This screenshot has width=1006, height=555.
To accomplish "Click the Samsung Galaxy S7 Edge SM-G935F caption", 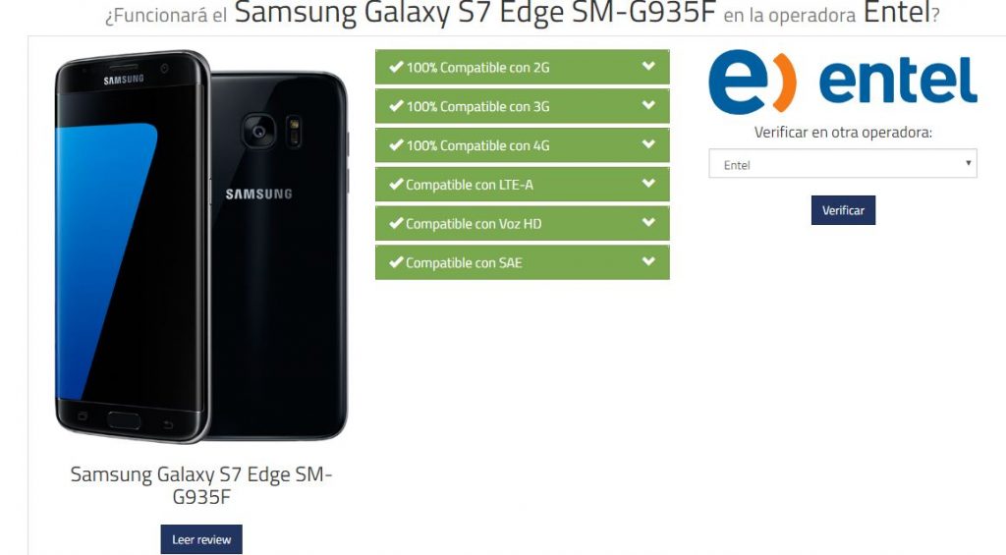I will click(200, 485).
